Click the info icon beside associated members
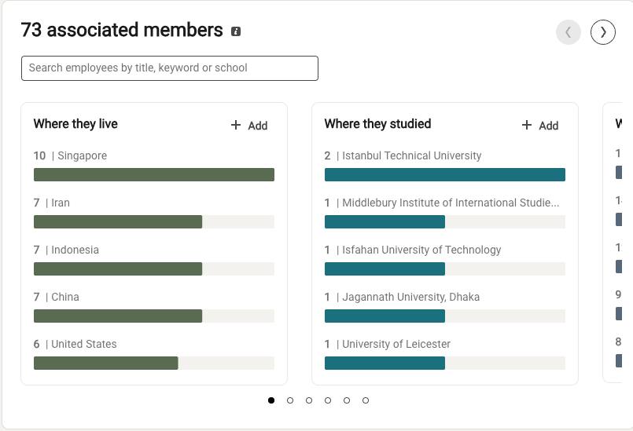This screenshot has height=431, width=633. [236, 31]
